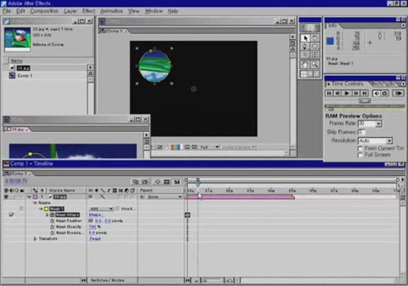This screenshot has height=286, width=408.
Task: Open the Parent None dropdown
Action: tap(164, 197)
